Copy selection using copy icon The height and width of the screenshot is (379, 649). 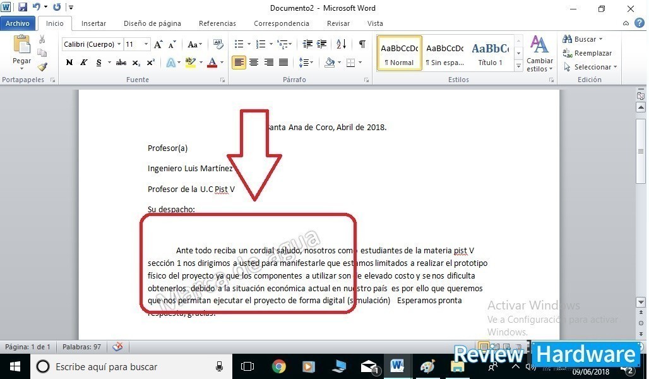[42, 52]
